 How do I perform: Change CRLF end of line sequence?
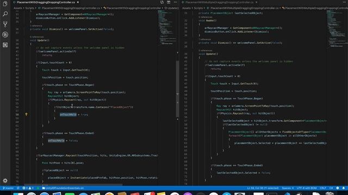(322, 188)
